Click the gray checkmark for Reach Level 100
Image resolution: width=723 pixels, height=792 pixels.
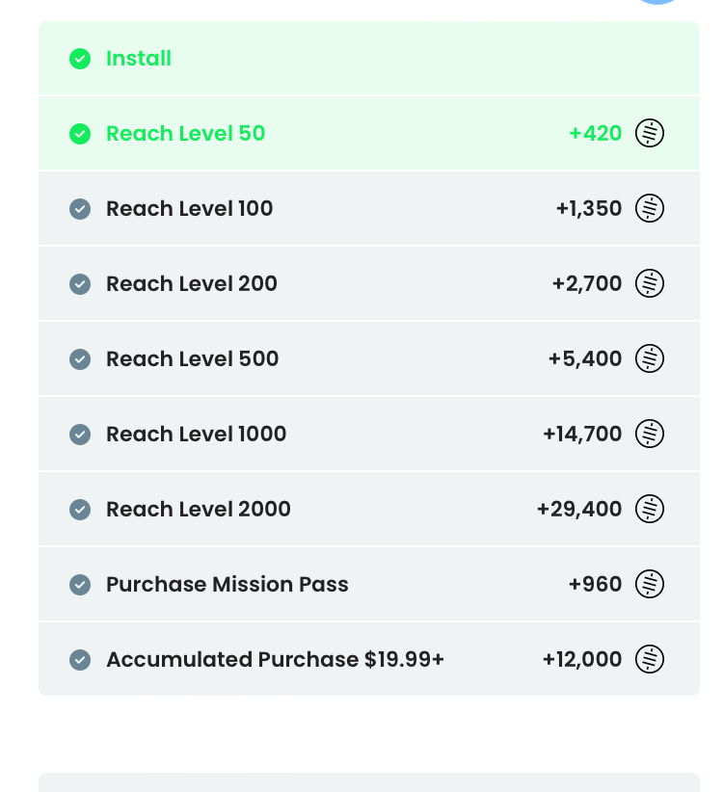coord(80,209)
